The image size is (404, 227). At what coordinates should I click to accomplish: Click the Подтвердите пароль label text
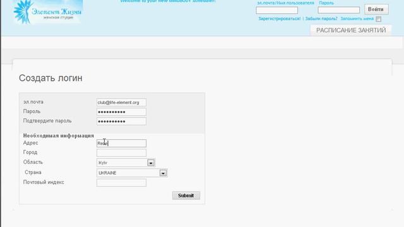47,120
